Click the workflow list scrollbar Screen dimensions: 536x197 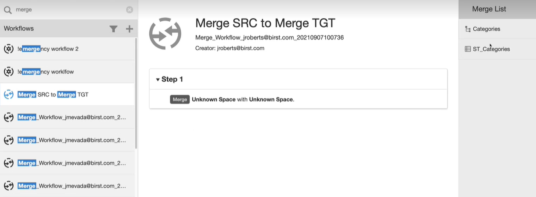(x=136, y=94)
